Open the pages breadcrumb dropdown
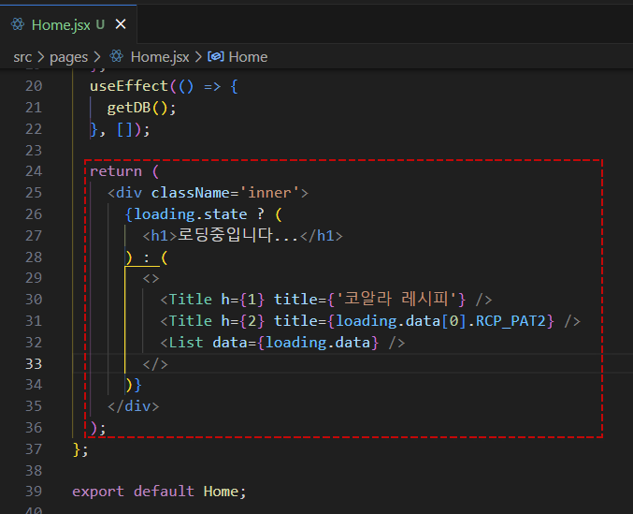The width and height of the screenshot is (633, 514). 68,57
